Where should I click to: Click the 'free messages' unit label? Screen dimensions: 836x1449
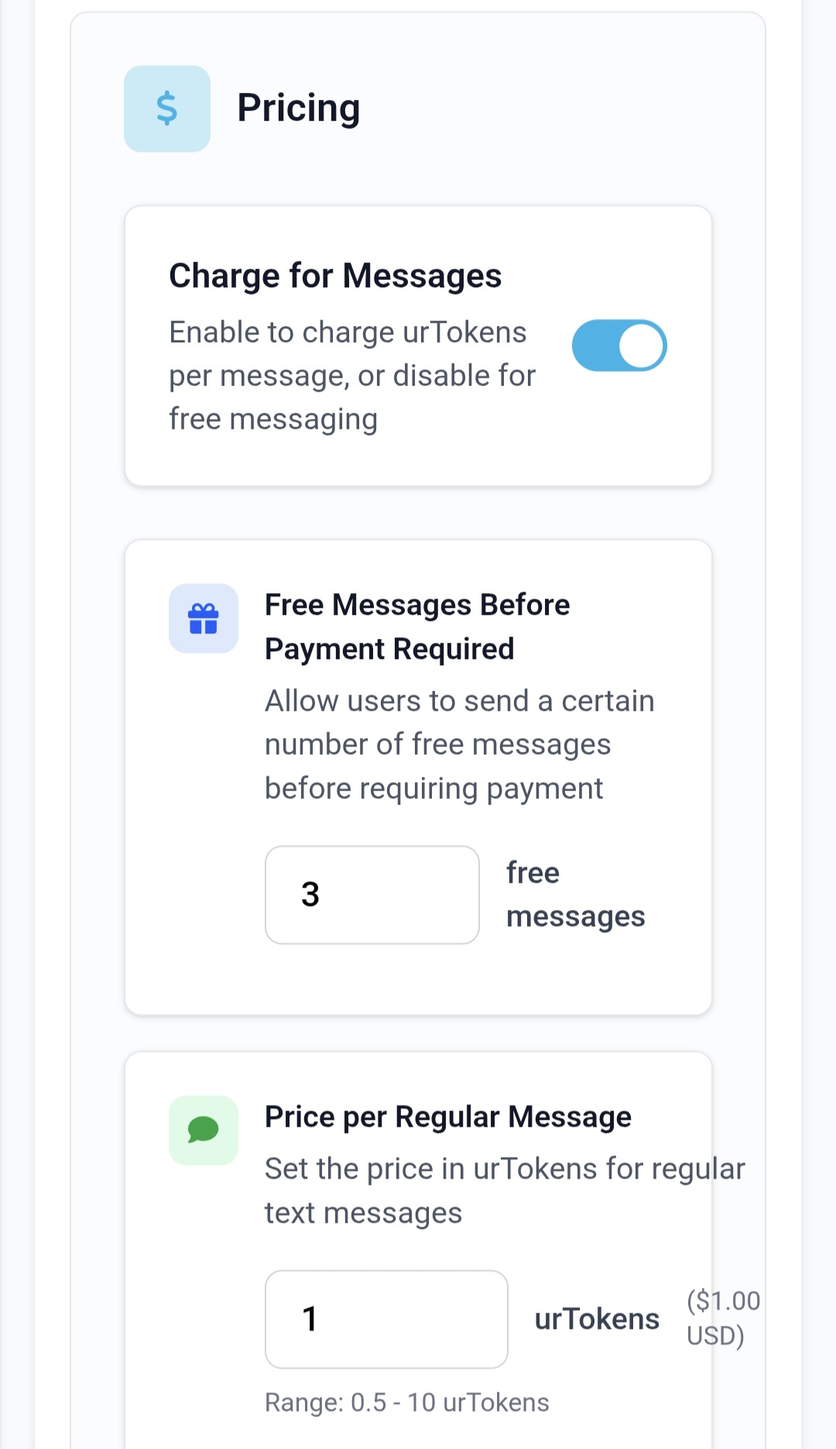575,894
